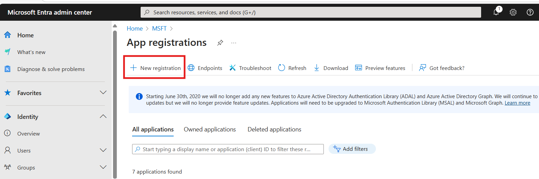Screen dimensions: 539x179
Task: Click the Users person icon
Action: (7, 150)
